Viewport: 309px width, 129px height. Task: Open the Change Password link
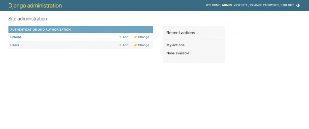[264, 5]
